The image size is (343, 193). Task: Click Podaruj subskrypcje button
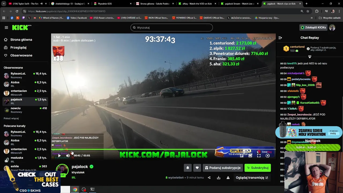pyautogui.click(x=223, y=168)
